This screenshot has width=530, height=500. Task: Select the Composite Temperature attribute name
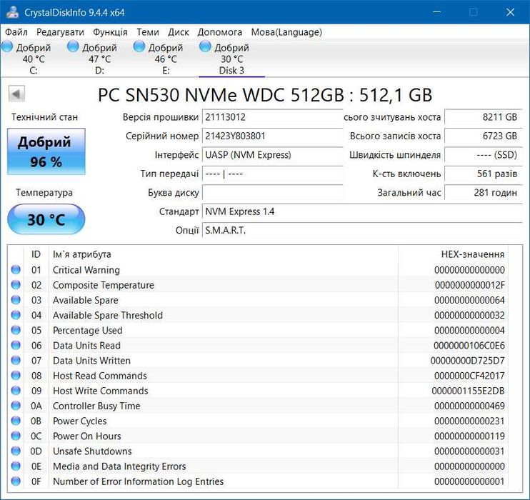(103, 285)
